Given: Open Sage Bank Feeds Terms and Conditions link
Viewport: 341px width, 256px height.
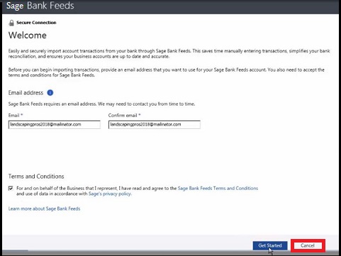Looking at the screenshot, I should (x=218, y=188).
